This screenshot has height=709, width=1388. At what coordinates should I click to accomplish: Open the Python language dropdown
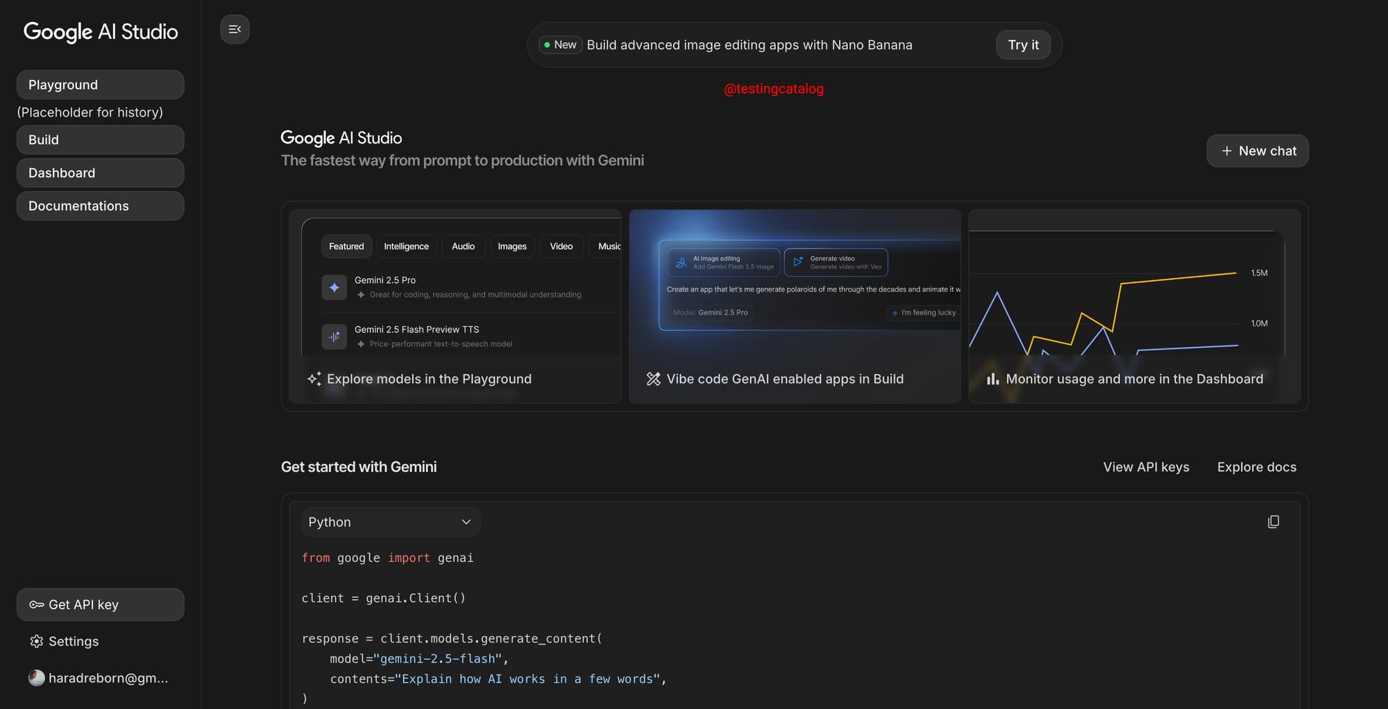pyautogui.click(x=391, y=521)
